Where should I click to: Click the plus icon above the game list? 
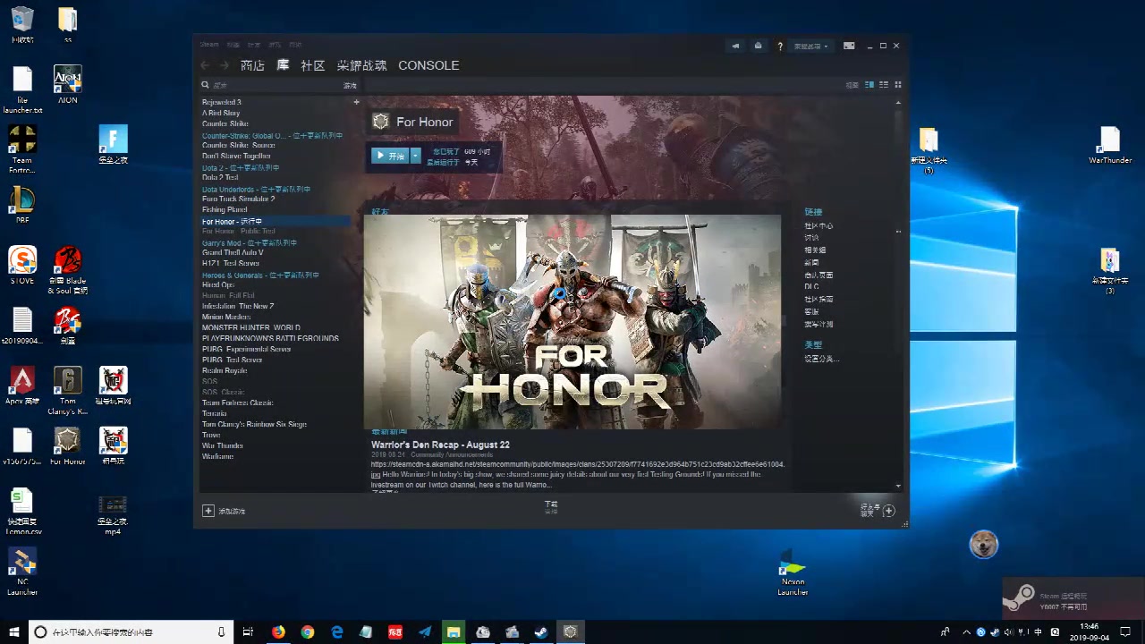(x=356, y=102)
